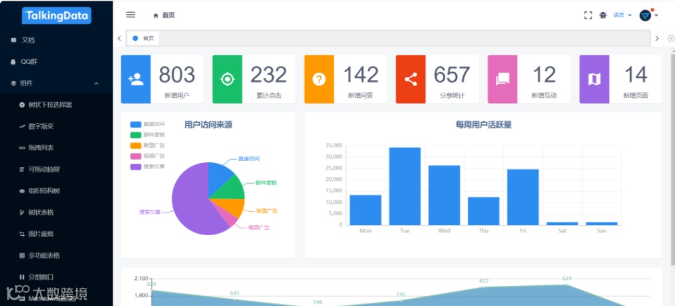Click the 657 分享统计 value
Image resolution: width=675 pixels, height=306 pixels.
tap(452, 74)
